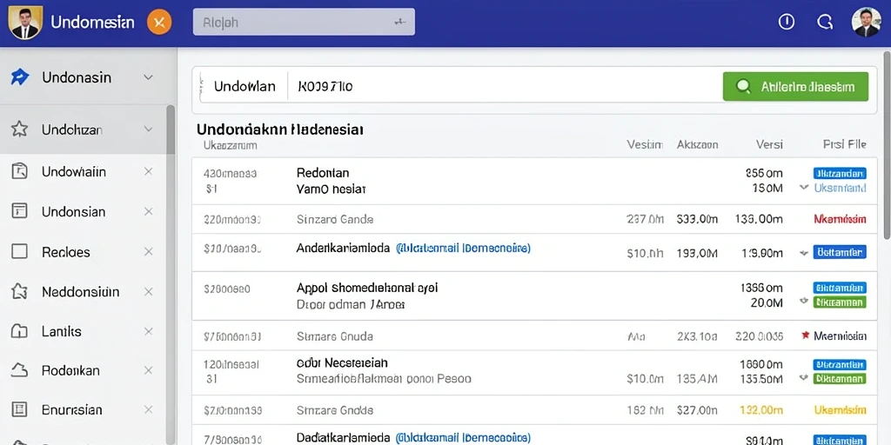This screenshot has height=445, width=891.
Task: Click red Mkemnisim status in second row
Action: click(840, 218)
